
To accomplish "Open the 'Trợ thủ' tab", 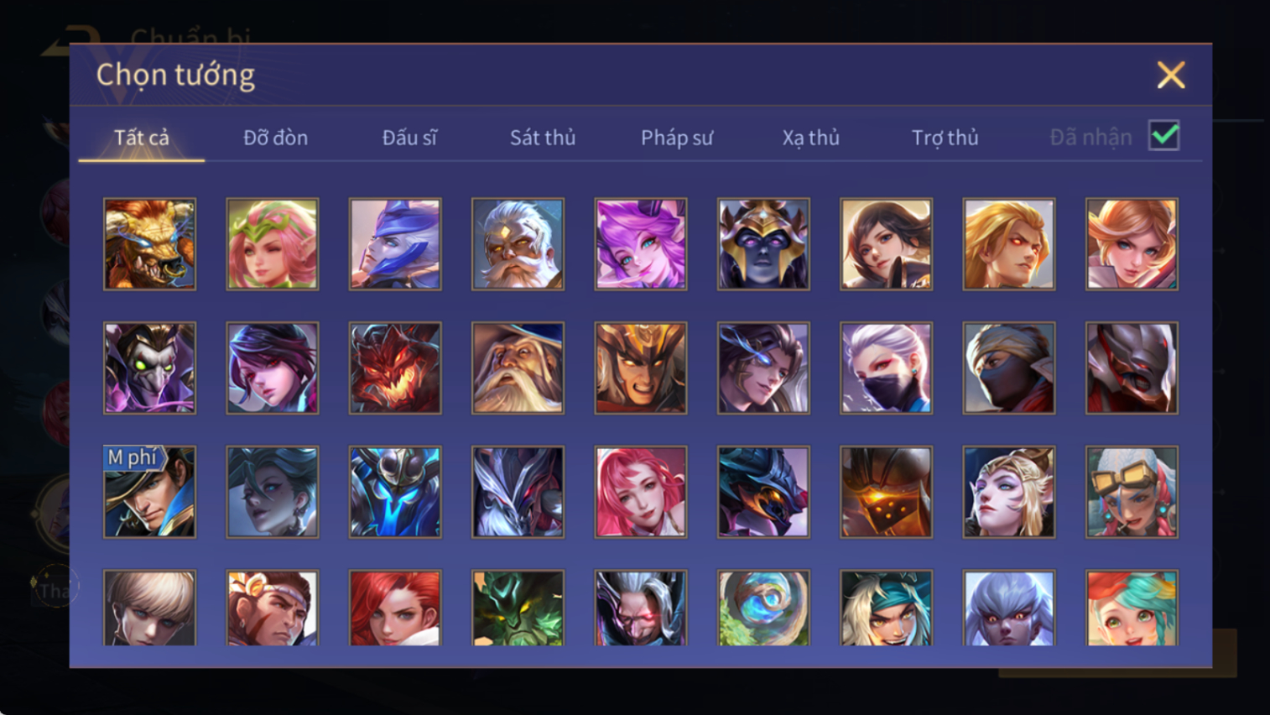I will [945, 138].
